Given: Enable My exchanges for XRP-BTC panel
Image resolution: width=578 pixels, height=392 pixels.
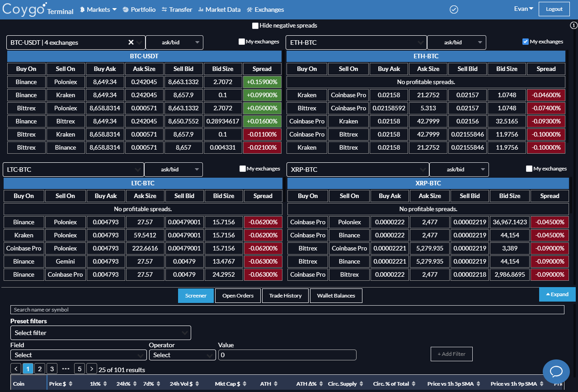Looking at the screenshot, I should click(529, 169).
